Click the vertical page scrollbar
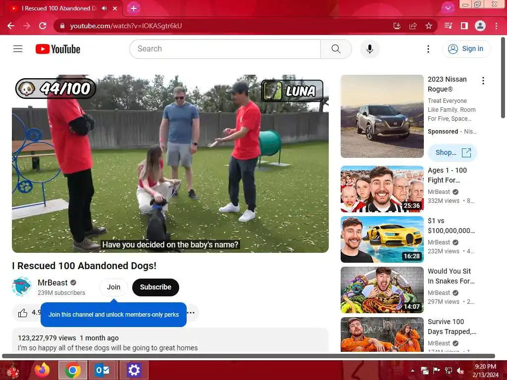Screen dimensions: 507x380 (x=503, y=78)
